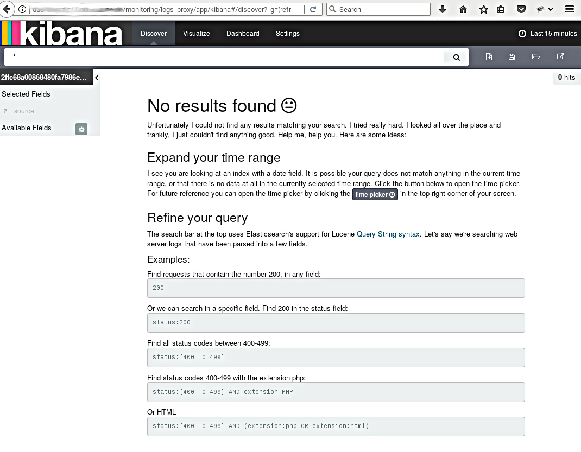Open field settings gear beside Available Fields
The width and height of the screenshot is (581, 452).
coord(81,129)
